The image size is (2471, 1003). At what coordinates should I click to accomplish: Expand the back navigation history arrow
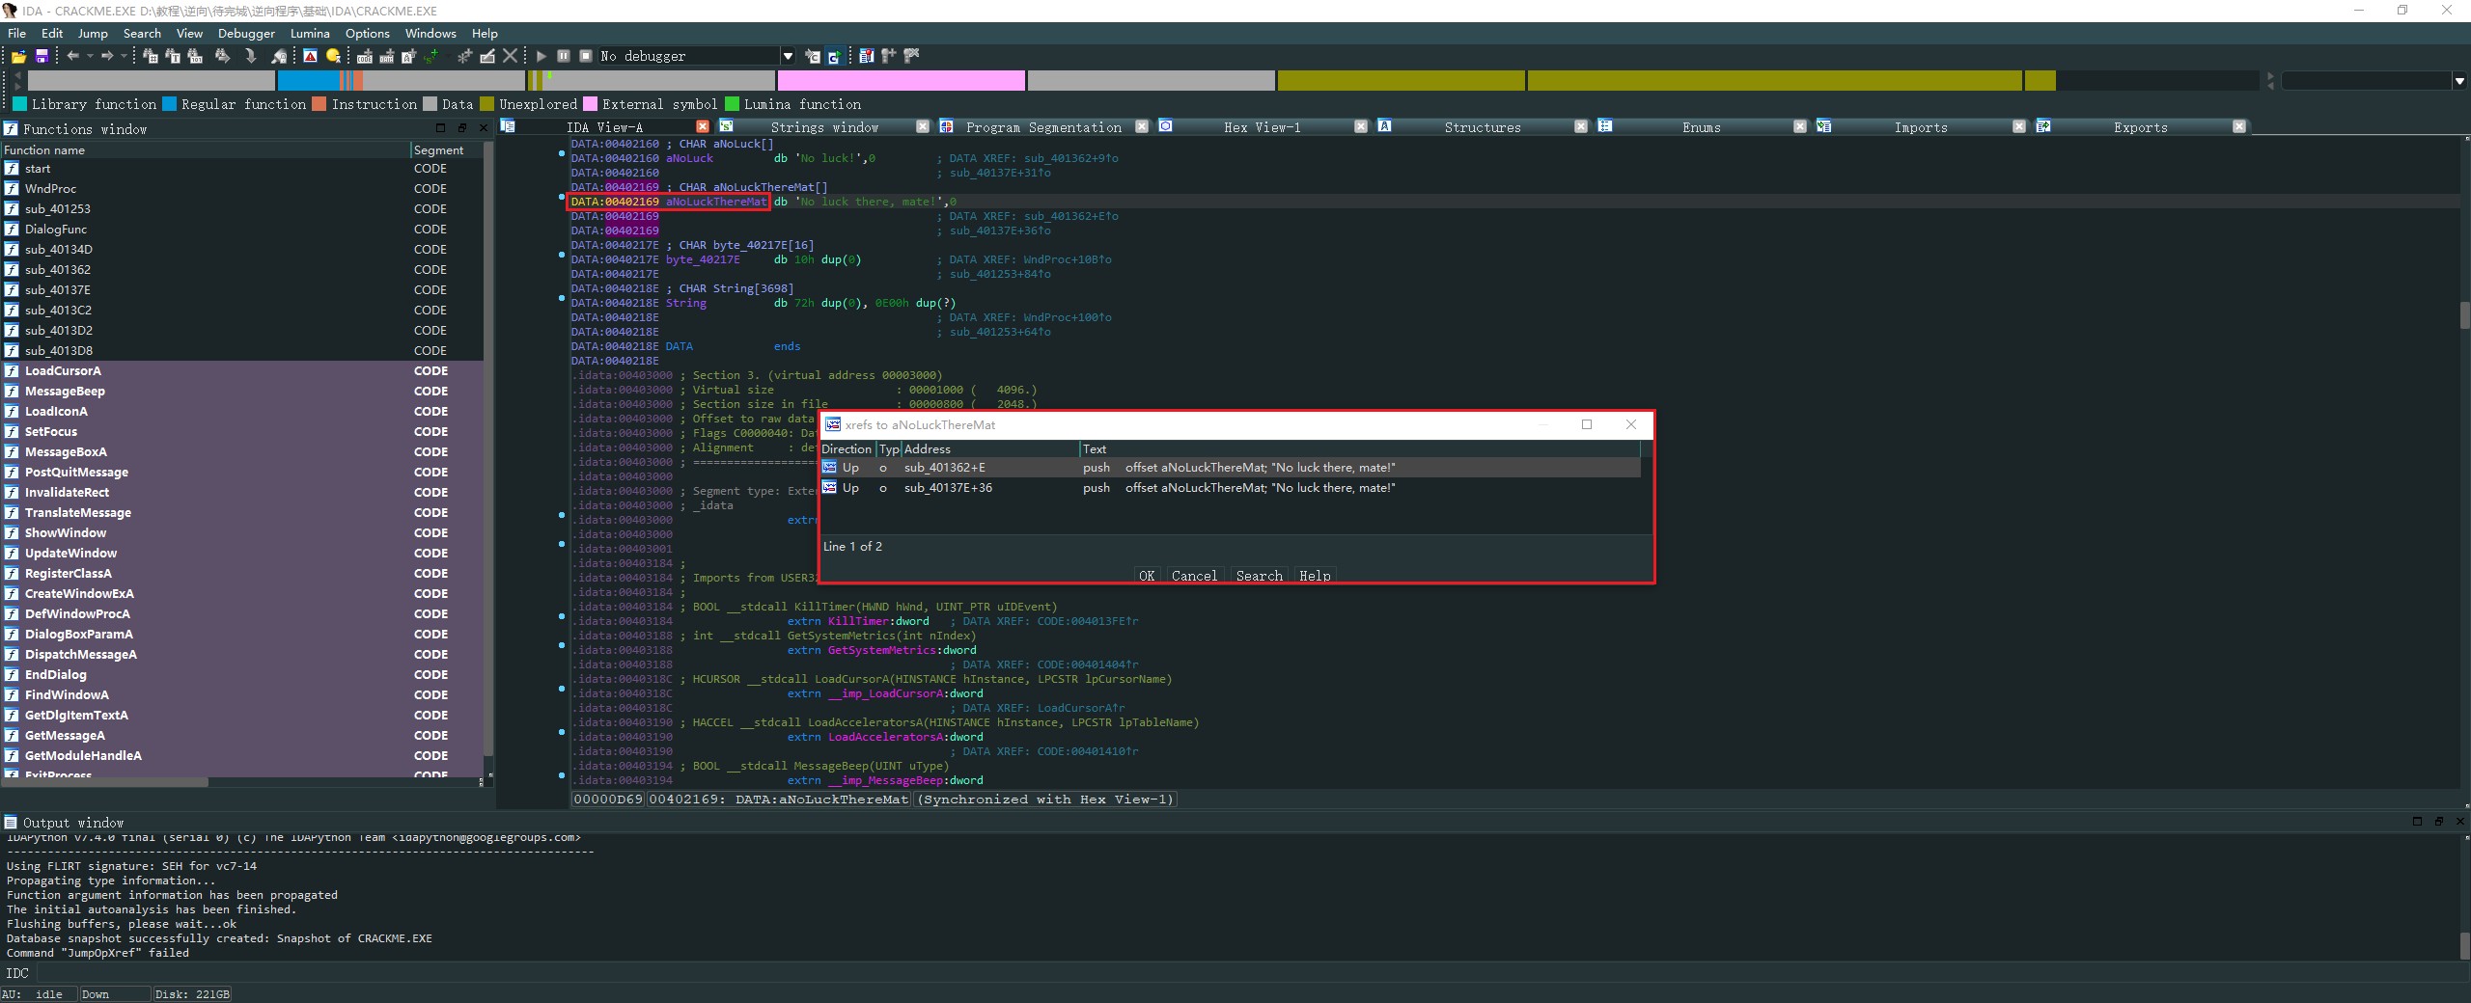pos(90,56)
